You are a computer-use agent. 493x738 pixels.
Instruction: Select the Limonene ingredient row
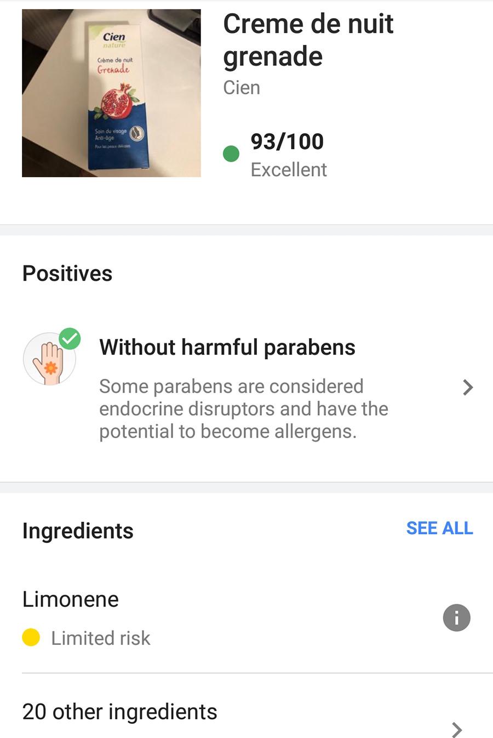71,599
